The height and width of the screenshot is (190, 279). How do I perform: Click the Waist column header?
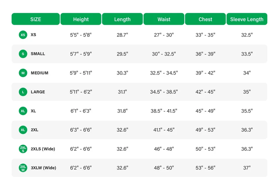coord(164,19)
